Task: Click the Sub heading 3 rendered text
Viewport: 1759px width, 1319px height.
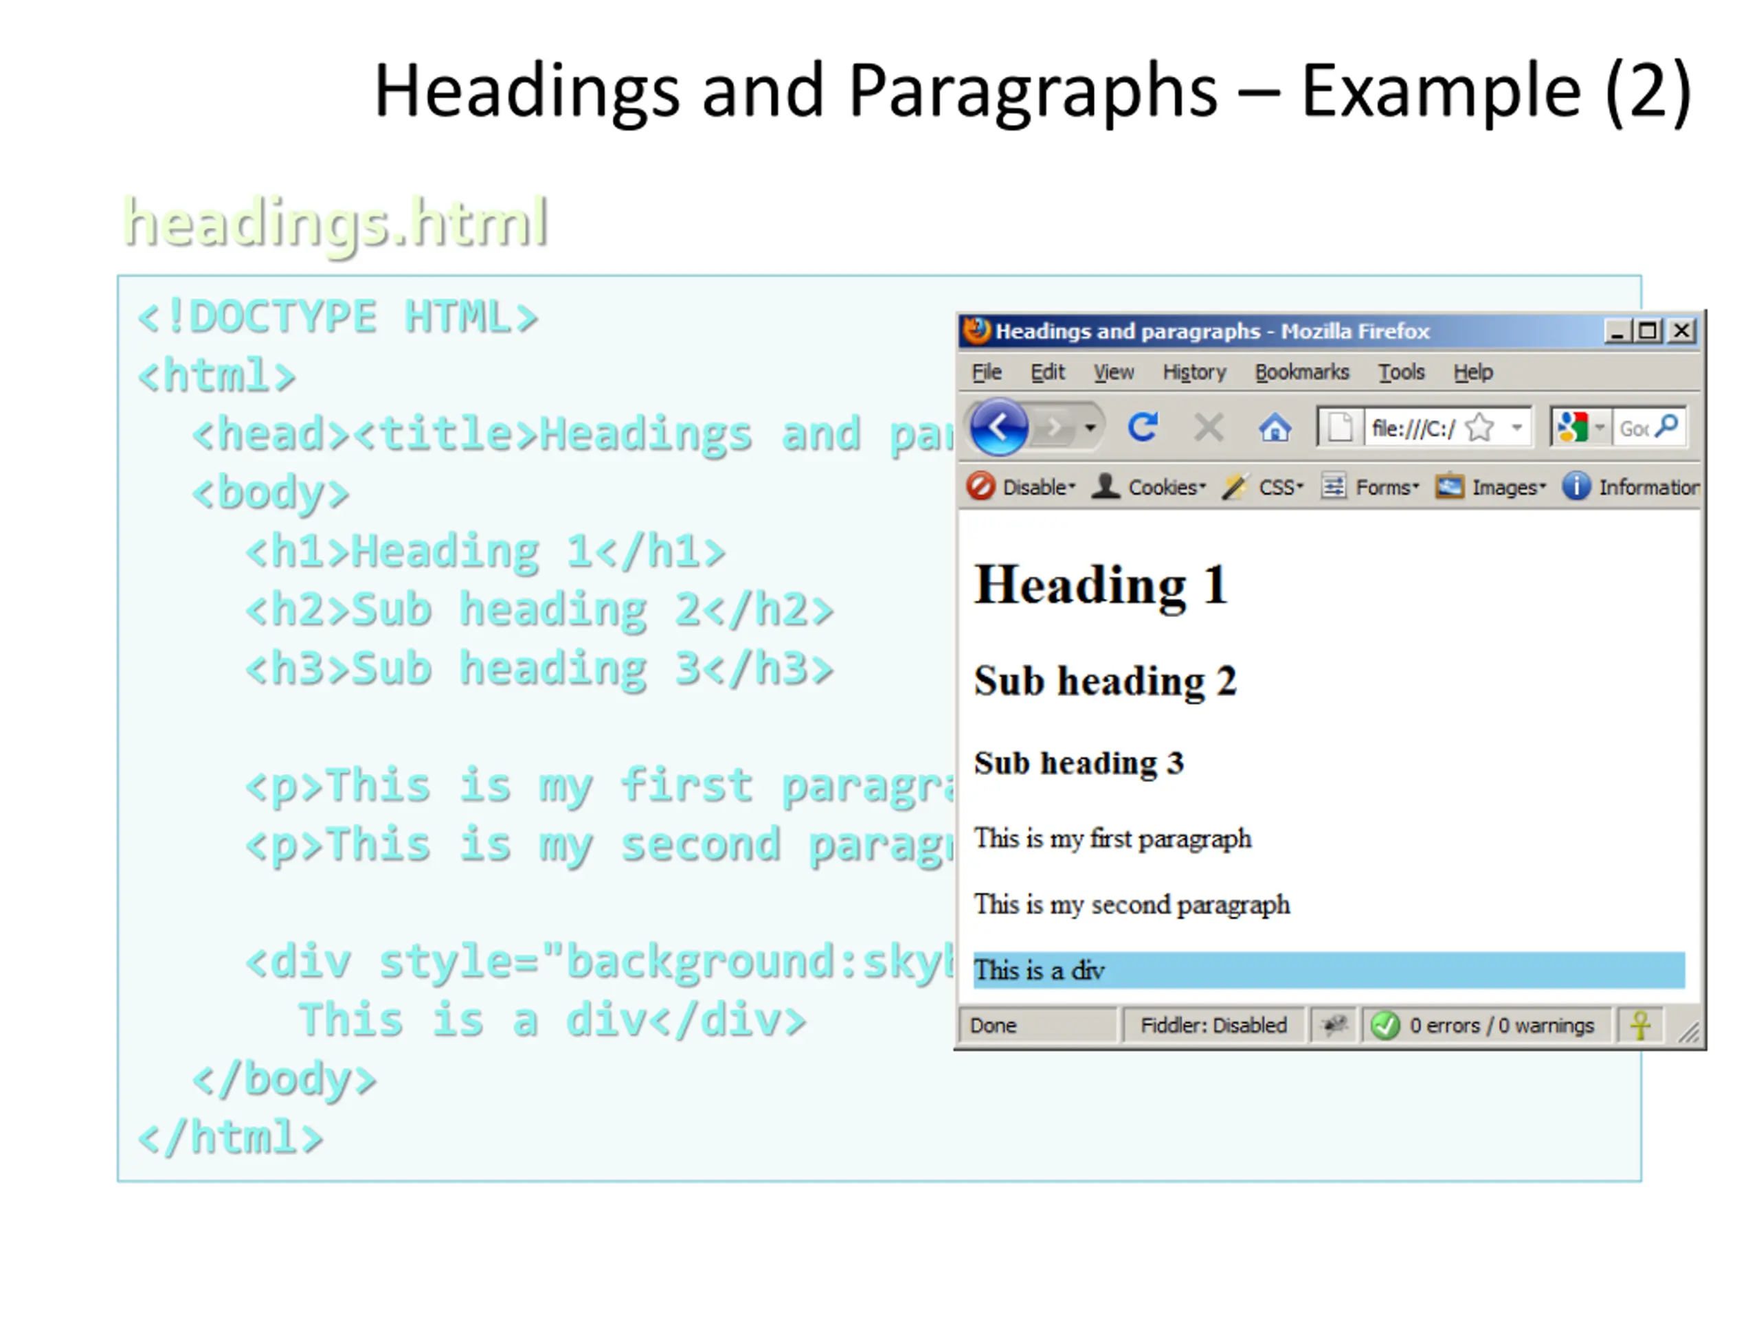Action: click(x=1078, y=763)
